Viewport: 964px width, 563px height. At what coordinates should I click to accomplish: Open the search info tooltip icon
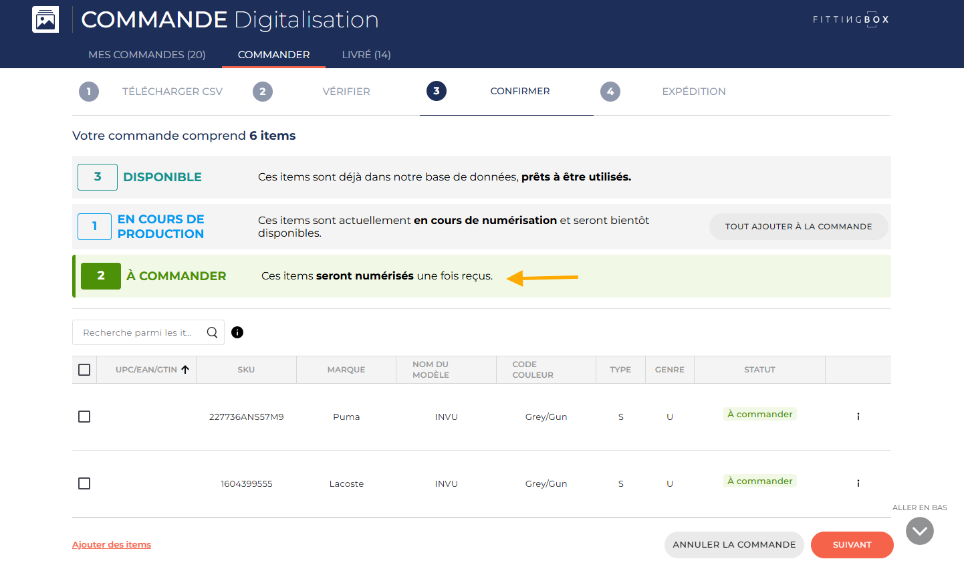point(237,332)
